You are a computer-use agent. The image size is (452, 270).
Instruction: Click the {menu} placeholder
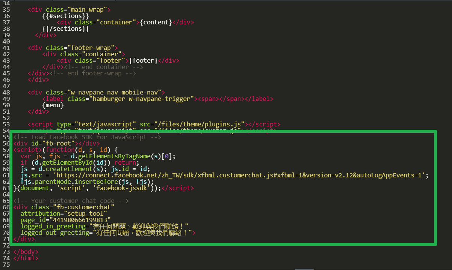click(53, 105)
